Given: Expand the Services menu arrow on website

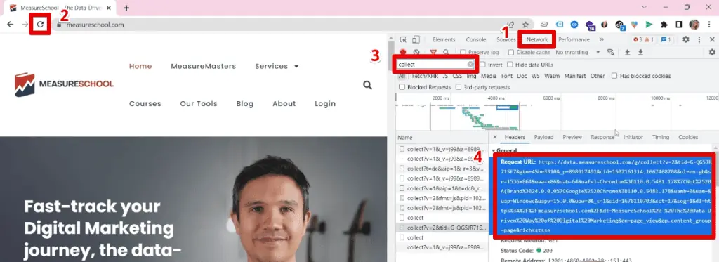Looking at the screenshot, I should [296, 67].
